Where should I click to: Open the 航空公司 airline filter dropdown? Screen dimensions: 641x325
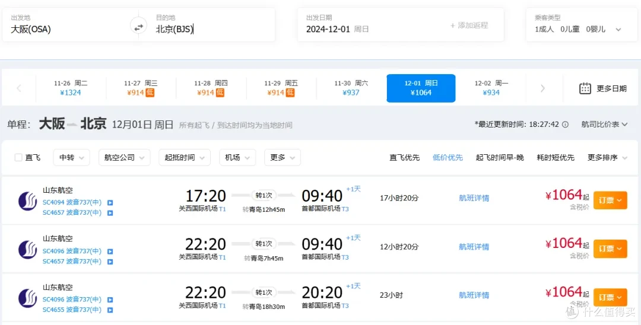tap(124, 158)
